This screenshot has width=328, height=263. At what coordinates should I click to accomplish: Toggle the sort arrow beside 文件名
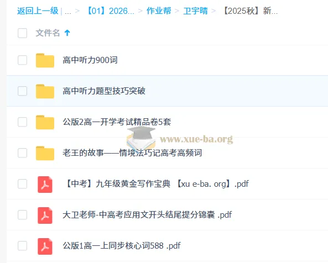tap(67, 33)
